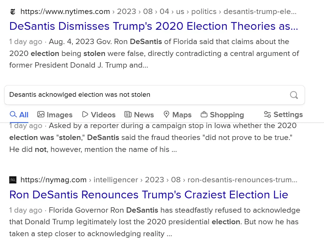324x246 pixels.
Task: Click the picture icon for Images
Action: pos(41,114)
